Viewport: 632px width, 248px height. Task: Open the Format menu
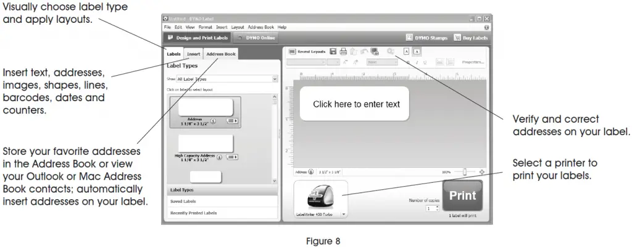[x=205, y=27]
